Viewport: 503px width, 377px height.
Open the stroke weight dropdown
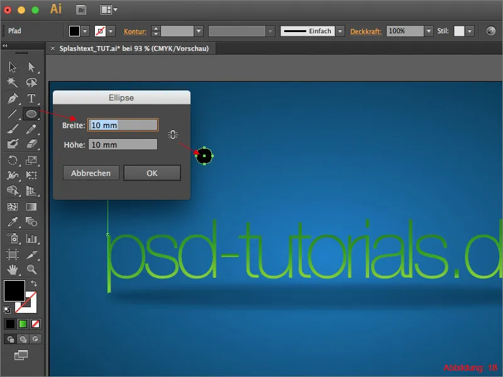coord(199,31)
